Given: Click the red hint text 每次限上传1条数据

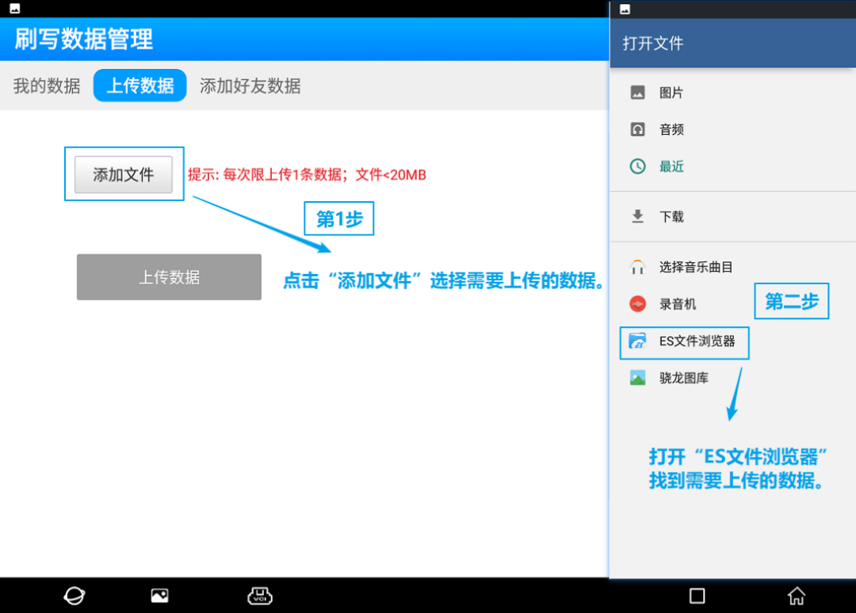Looking at the screenshot, I should [283, 174].
